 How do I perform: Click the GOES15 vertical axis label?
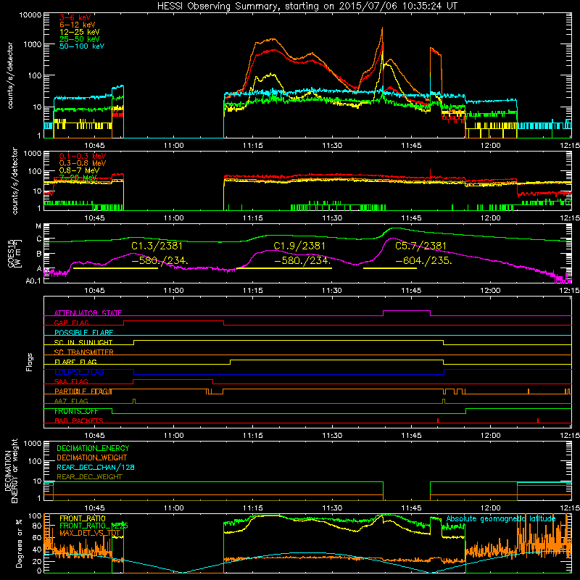coord(14,253)
